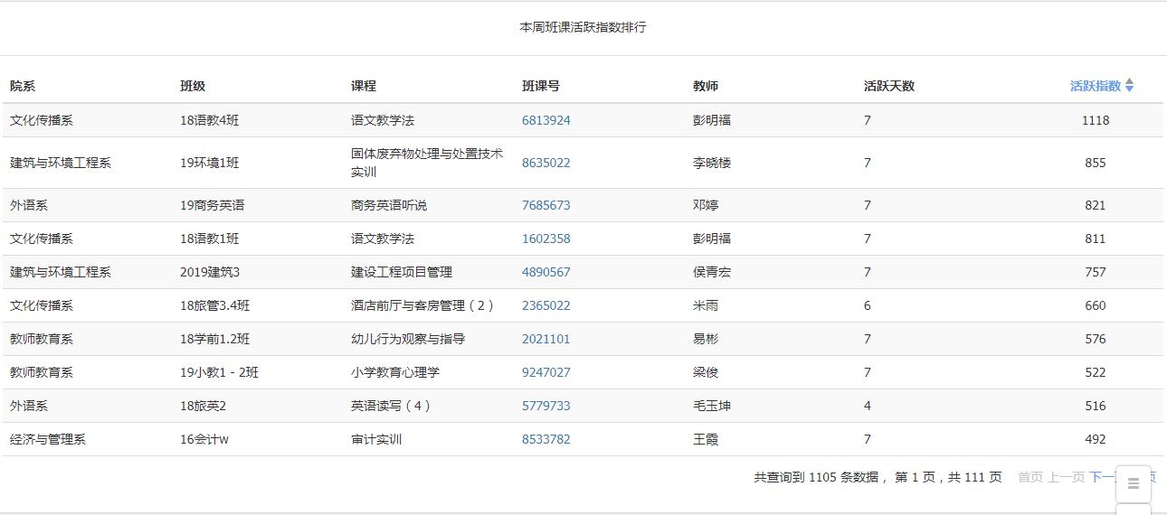1167x515 pixels.
Task: Sort by 活跃指数 column header
Action: point(1096,86)
